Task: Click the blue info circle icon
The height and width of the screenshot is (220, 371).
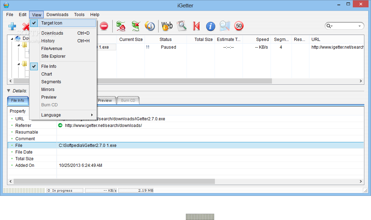Action: click(210, 26)
